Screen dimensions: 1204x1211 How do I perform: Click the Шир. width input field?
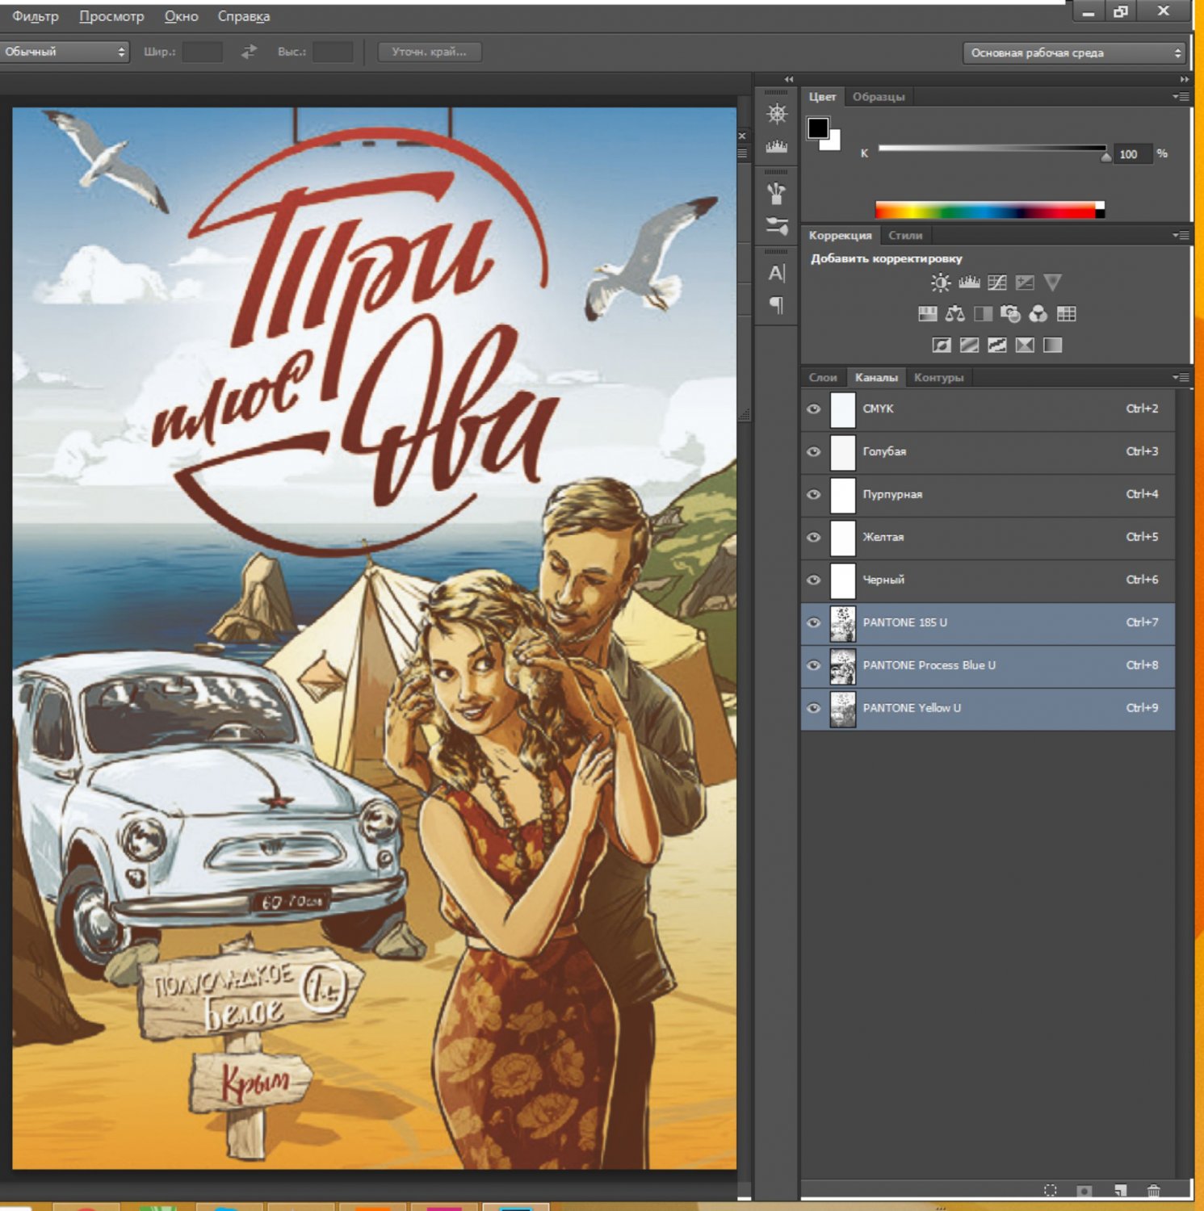[202, 52]
